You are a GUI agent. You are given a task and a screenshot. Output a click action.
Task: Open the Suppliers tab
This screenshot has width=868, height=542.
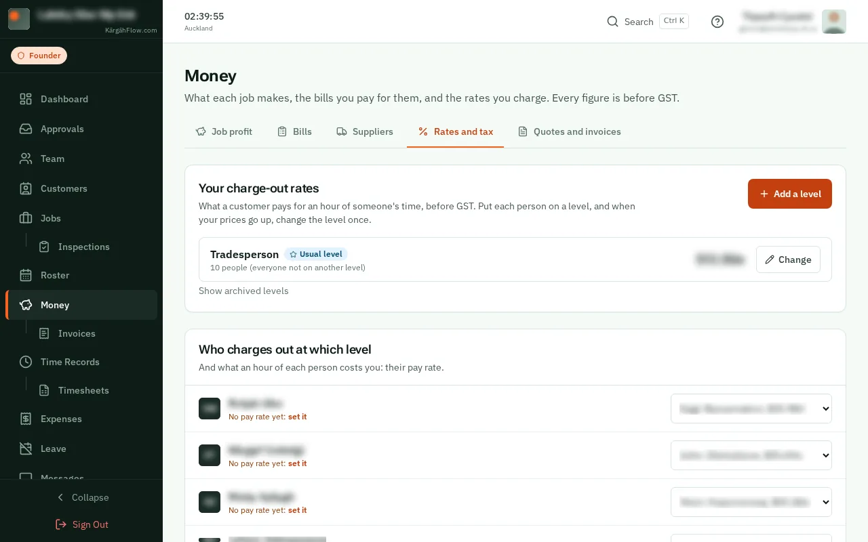[x=365, y=131]
